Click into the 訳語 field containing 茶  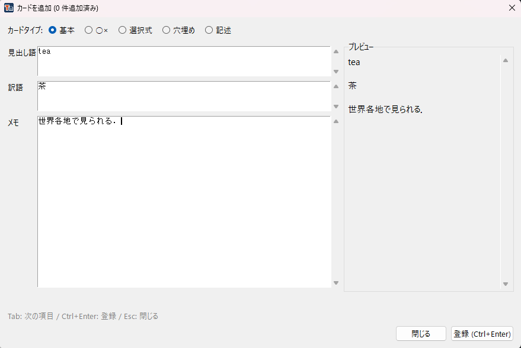tap(184, 96)
